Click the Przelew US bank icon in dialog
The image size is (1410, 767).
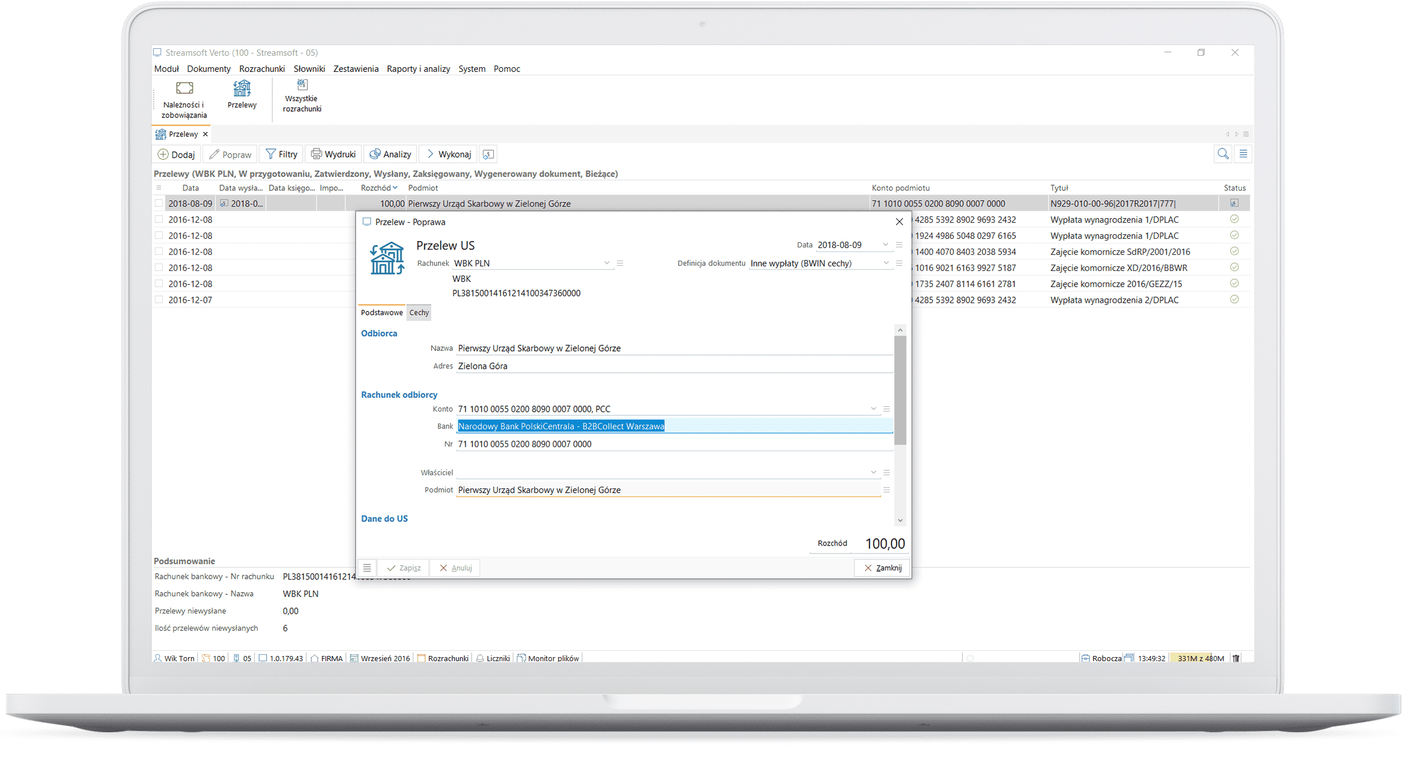click(387, 258)
